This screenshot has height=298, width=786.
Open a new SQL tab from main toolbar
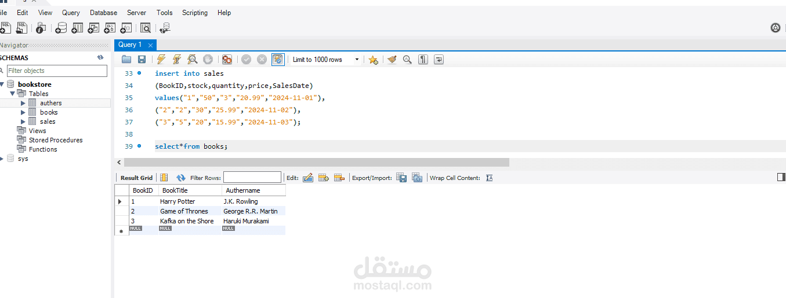pos(5,27)
